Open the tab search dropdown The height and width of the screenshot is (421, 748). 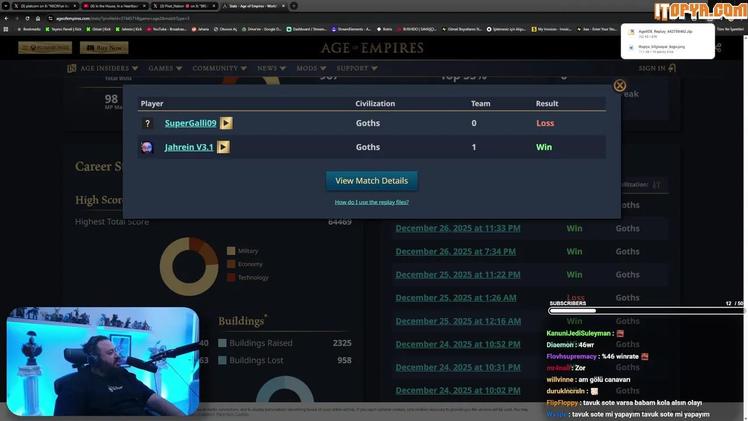(x=6, y=6)
